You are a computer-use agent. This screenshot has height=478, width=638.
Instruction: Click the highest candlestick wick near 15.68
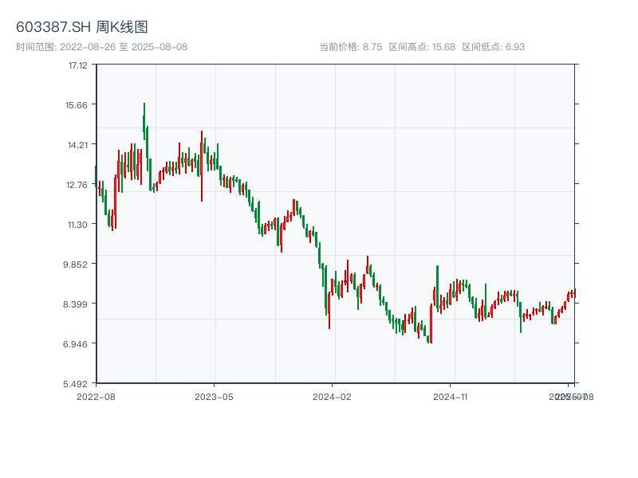[144, 108]
